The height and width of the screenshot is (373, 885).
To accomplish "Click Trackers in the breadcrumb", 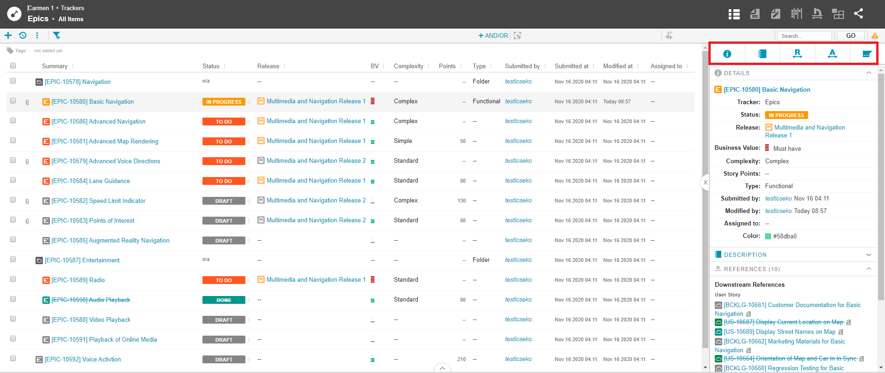I will (72, 8).
